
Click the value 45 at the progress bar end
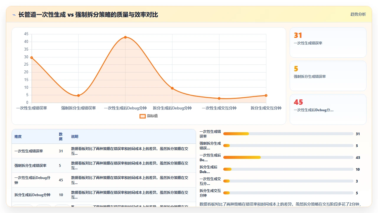(x=358, y=157)
